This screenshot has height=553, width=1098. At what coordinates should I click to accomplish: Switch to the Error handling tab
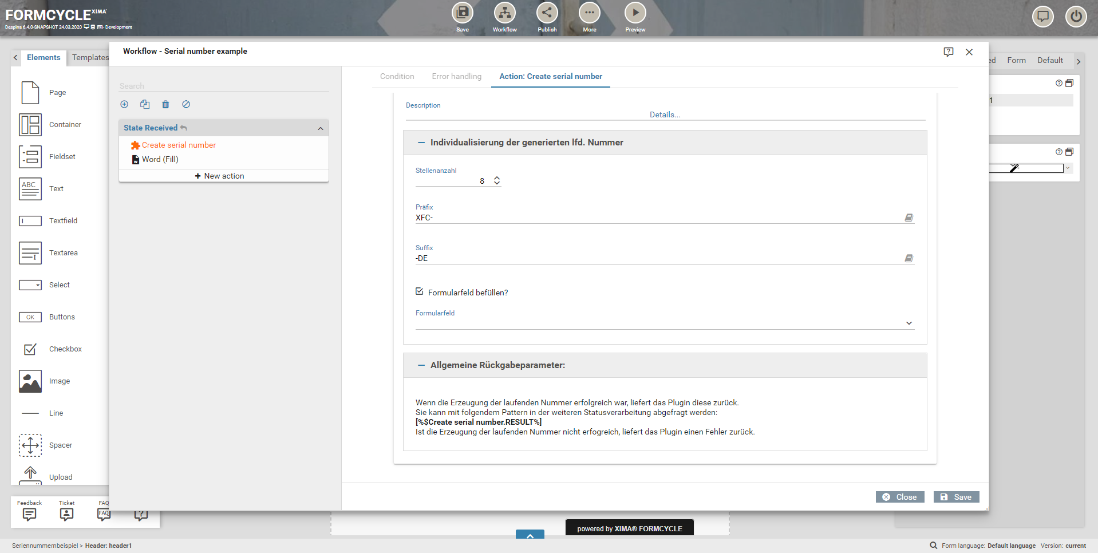456,76
